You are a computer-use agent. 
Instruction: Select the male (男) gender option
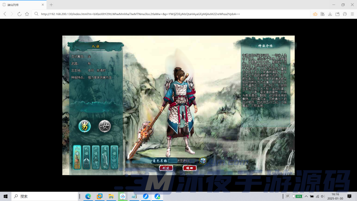click(85, 126)
